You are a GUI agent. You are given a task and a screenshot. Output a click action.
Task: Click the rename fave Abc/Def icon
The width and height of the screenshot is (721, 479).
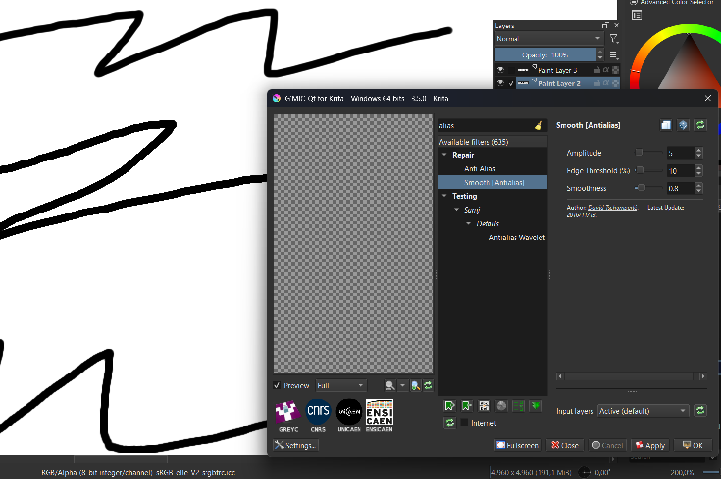click(x=484, y=406)
